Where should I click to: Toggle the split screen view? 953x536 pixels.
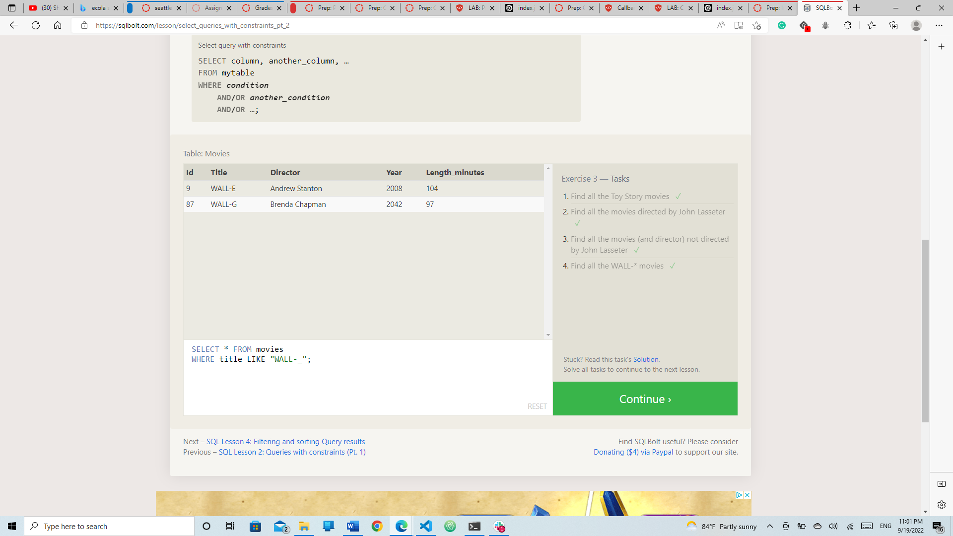pyautogui.click(x=942, y=483)
